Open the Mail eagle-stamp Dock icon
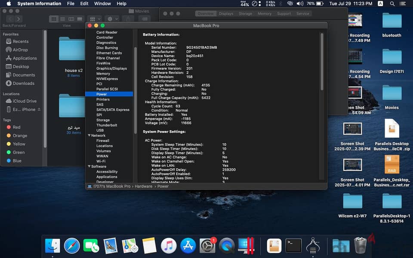The height and width of the screenshot is (258, 413). 111,246
